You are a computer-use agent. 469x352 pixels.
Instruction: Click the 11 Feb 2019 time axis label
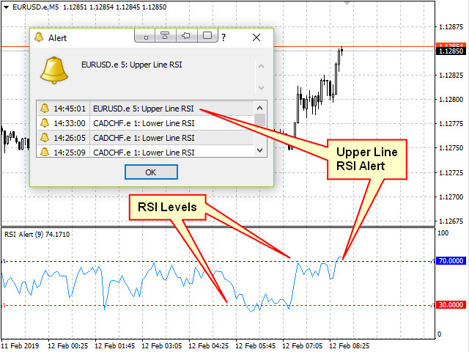click(x=20, y=346)
